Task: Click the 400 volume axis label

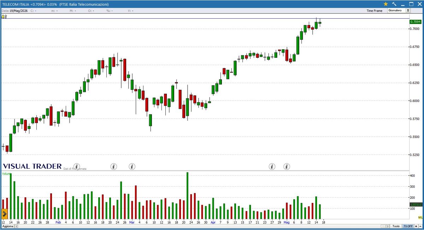Action: click(412, 175)
